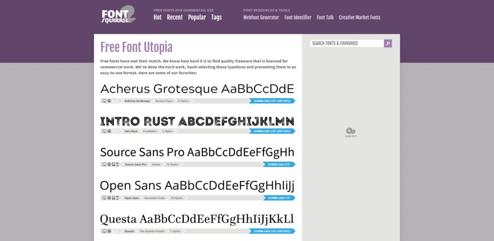This screenshot has height=241, width=494.
Task: Open the Font Identifier tool
Action: click(x=298, y=17)
